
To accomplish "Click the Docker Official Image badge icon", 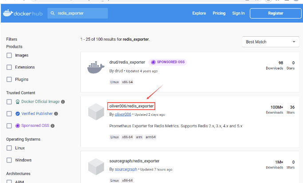I will coord(18,102).
